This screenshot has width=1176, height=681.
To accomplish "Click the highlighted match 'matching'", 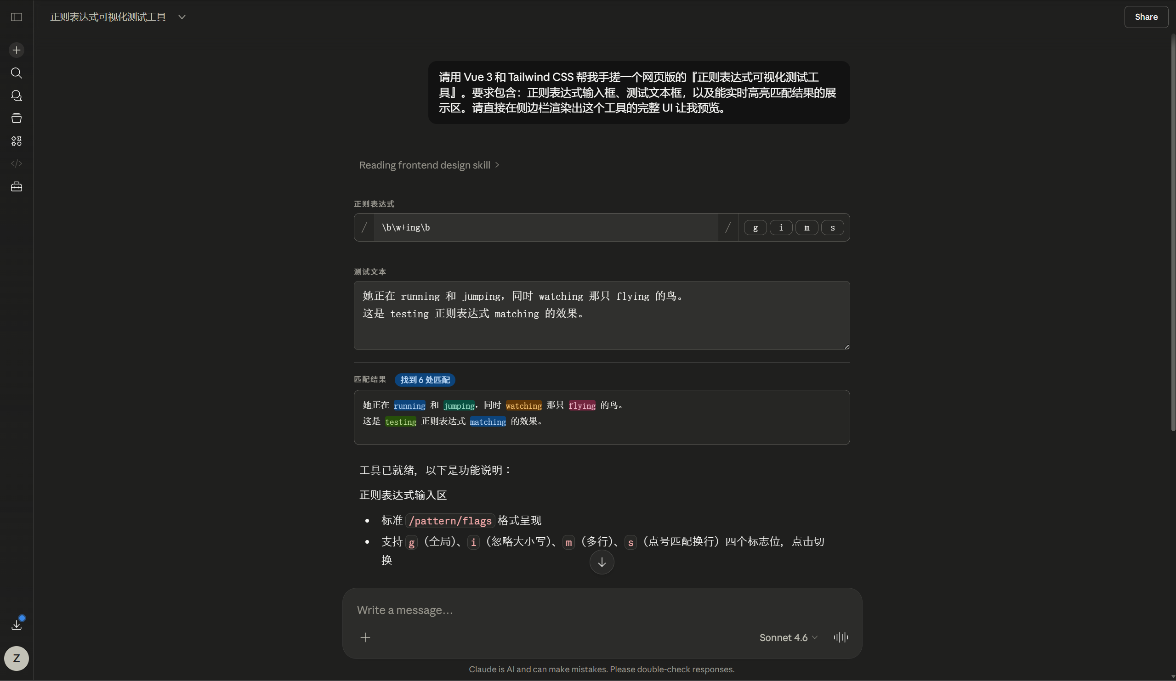I will point(488,422).
